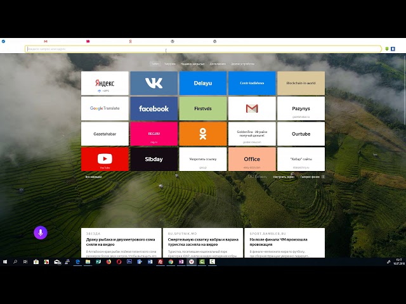The width and height of the screenshot is (406, 304).
Task: Open the YouTube play icon tile
Action: 105,159
